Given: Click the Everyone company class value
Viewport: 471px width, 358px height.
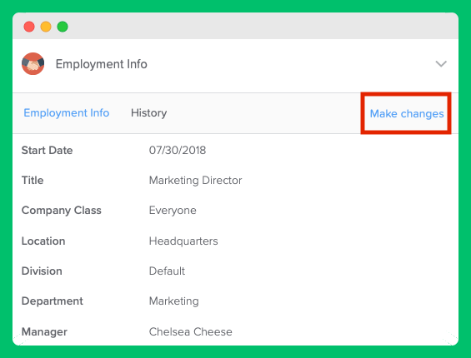Looking at the screenshot, I should point(173,211).
